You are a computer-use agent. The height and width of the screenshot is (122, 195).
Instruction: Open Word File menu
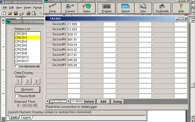click(x=5, y=8)
